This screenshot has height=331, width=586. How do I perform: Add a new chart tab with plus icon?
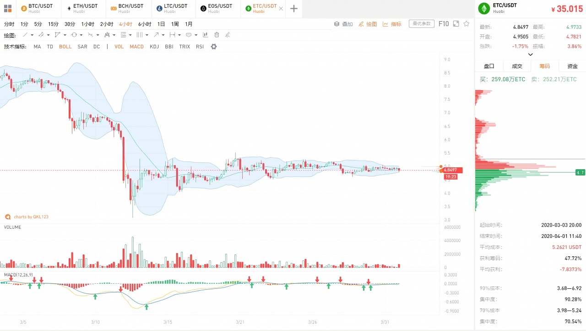click(x=294, y=9)
